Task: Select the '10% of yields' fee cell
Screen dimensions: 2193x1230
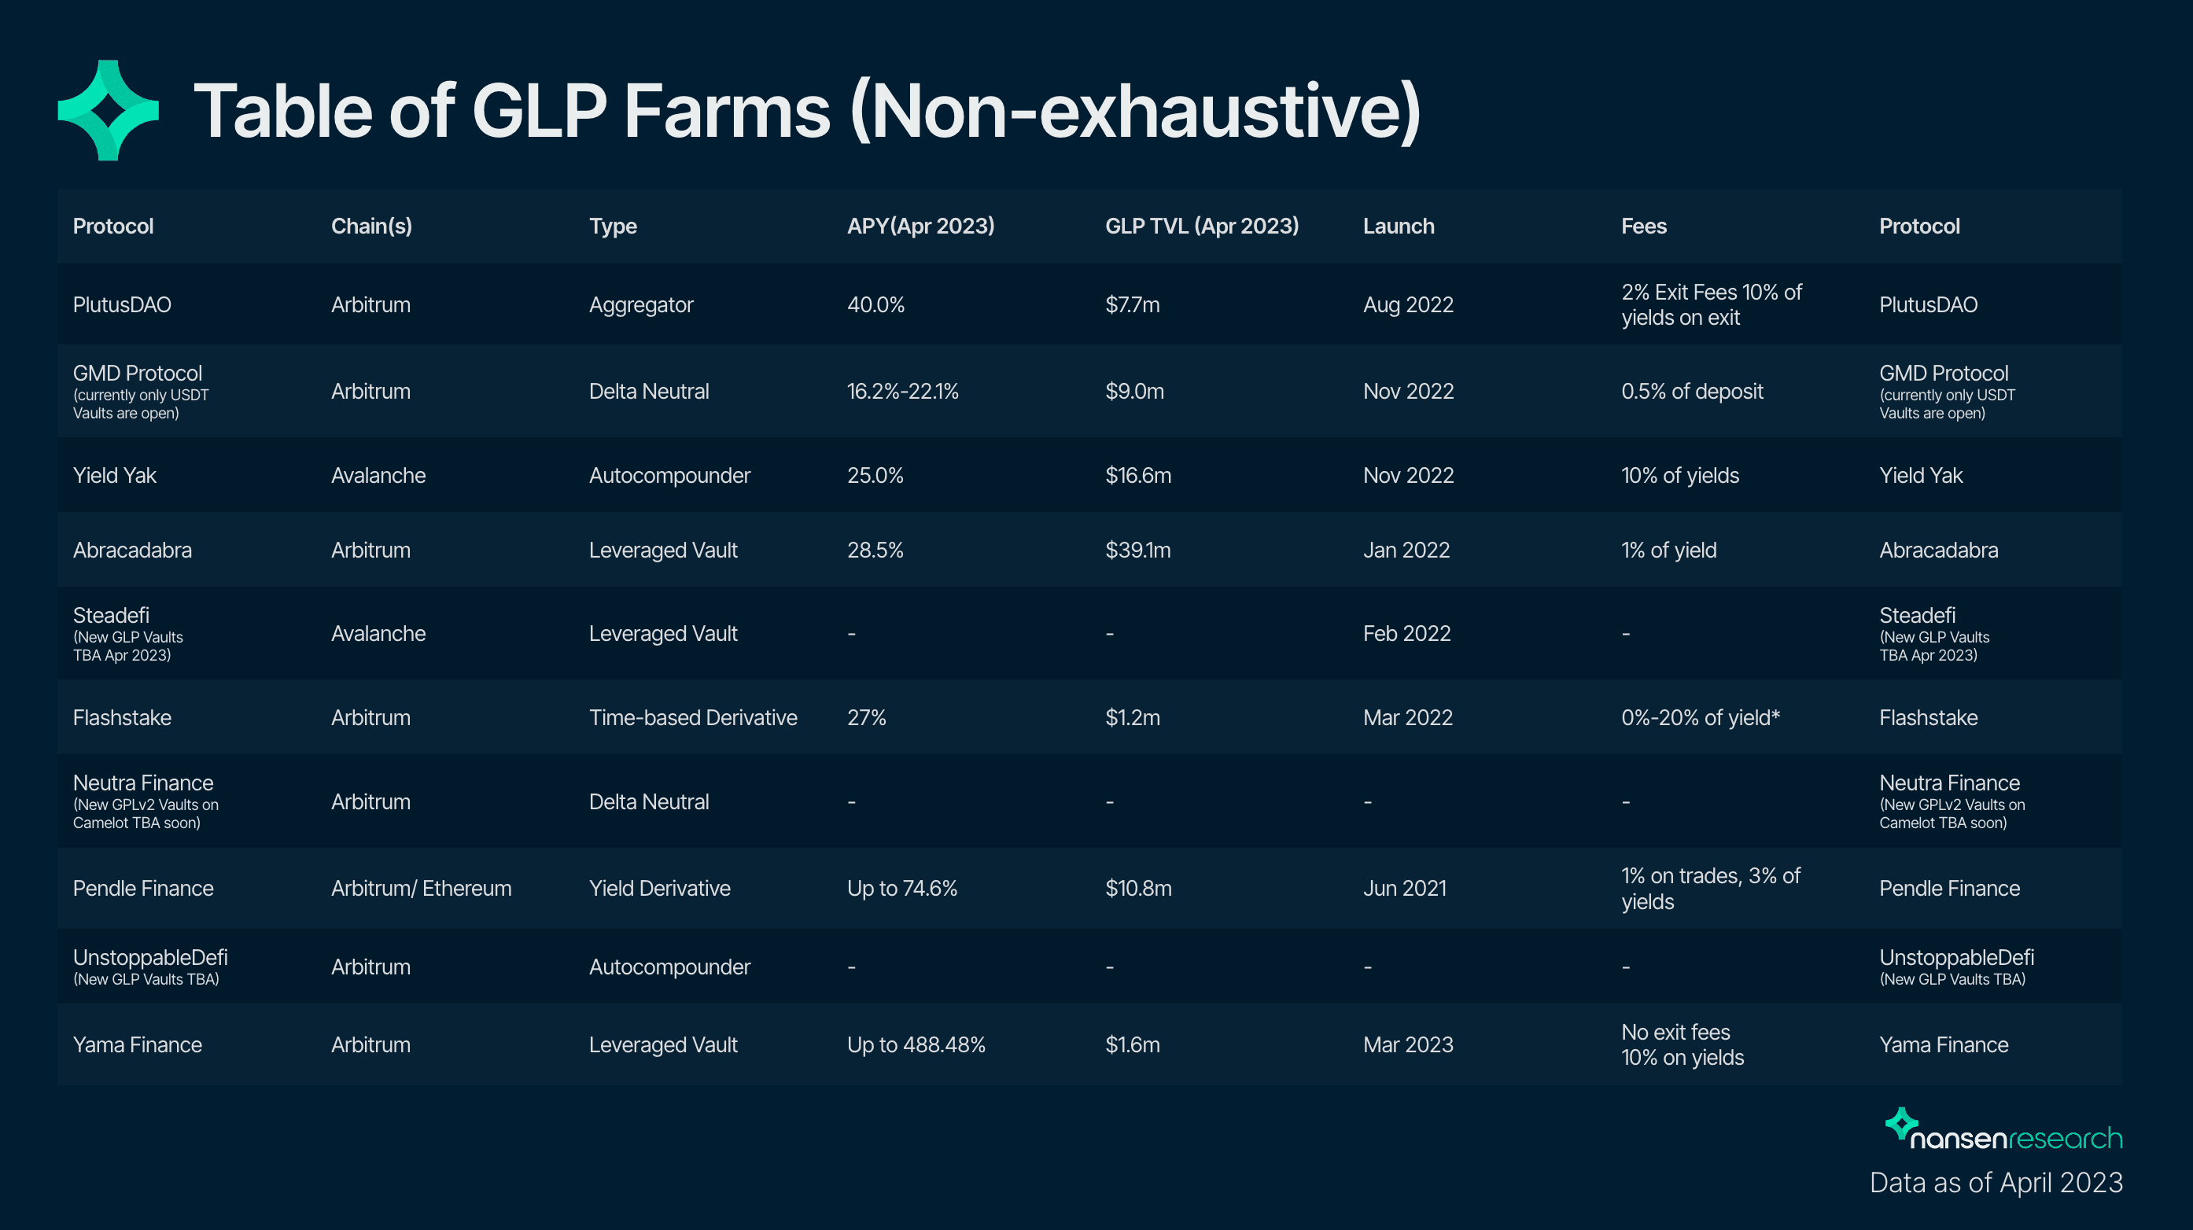Action: (x=1679, y=476)
